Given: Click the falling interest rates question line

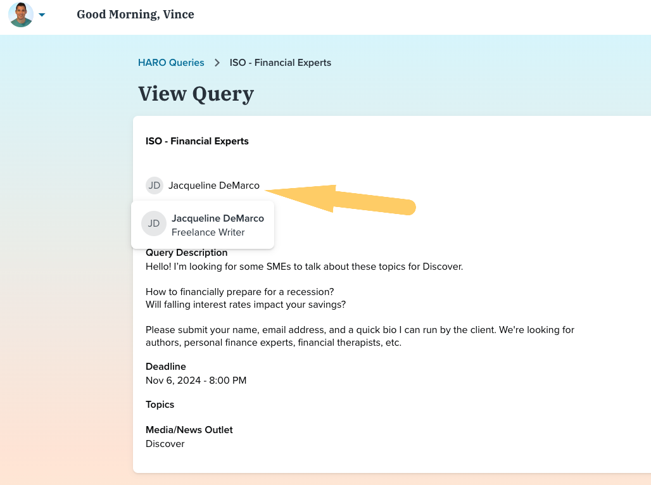Looking at the screenshot, I should (246, 305).
